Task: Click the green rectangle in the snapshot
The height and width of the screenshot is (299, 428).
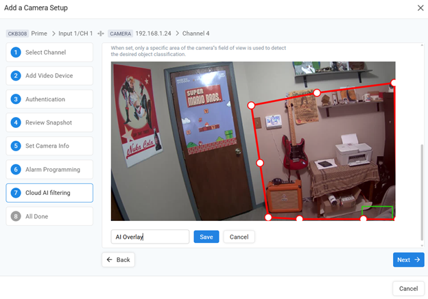Action: point(377,212)
